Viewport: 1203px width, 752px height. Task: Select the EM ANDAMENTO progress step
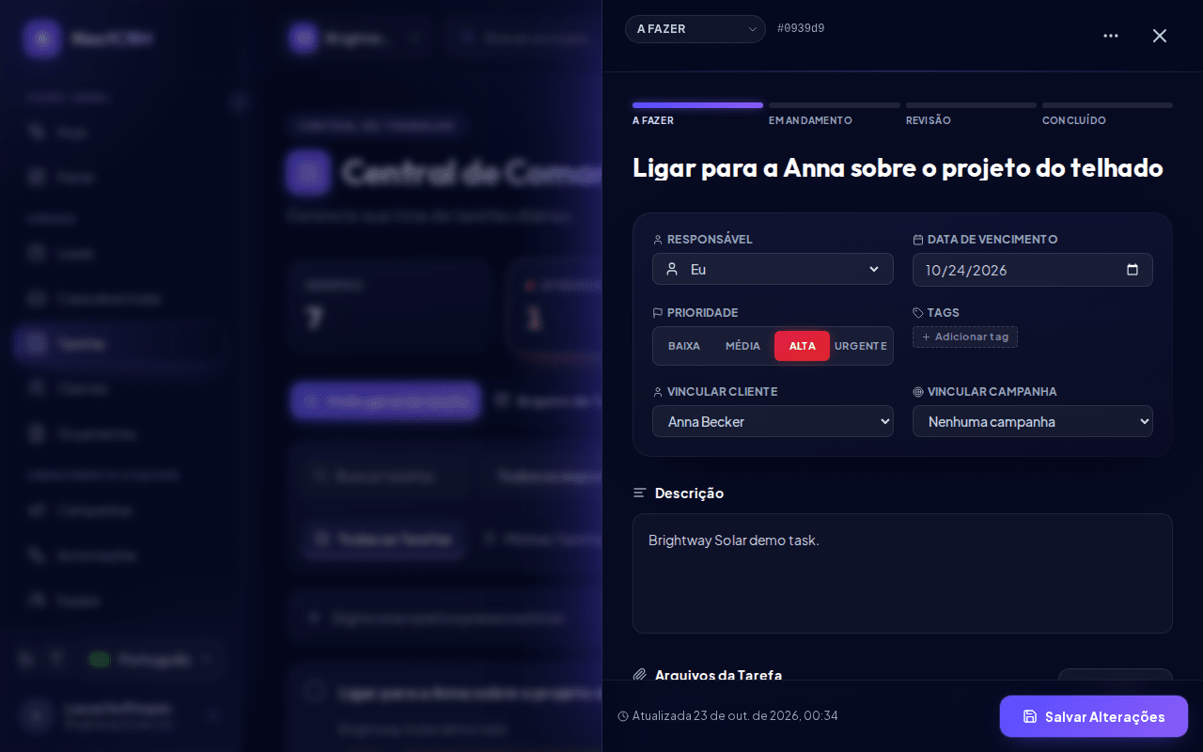(x=834, y=114)
